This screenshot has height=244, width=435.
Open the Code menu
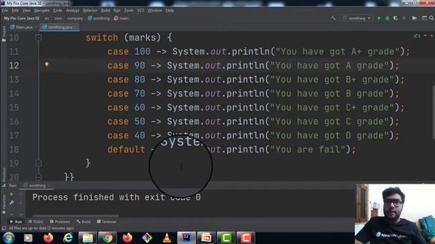pos(57,11)
